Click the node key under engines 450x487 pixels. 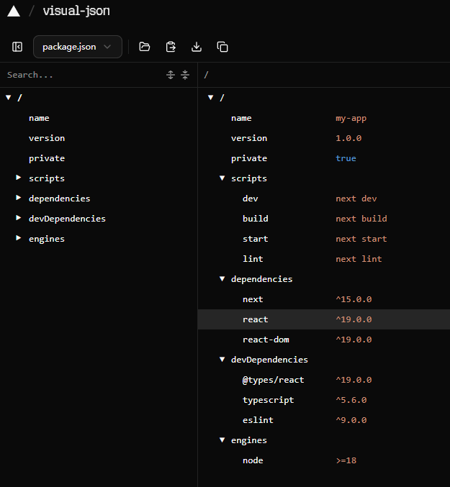pyautogui.click(x=253, y=460)
